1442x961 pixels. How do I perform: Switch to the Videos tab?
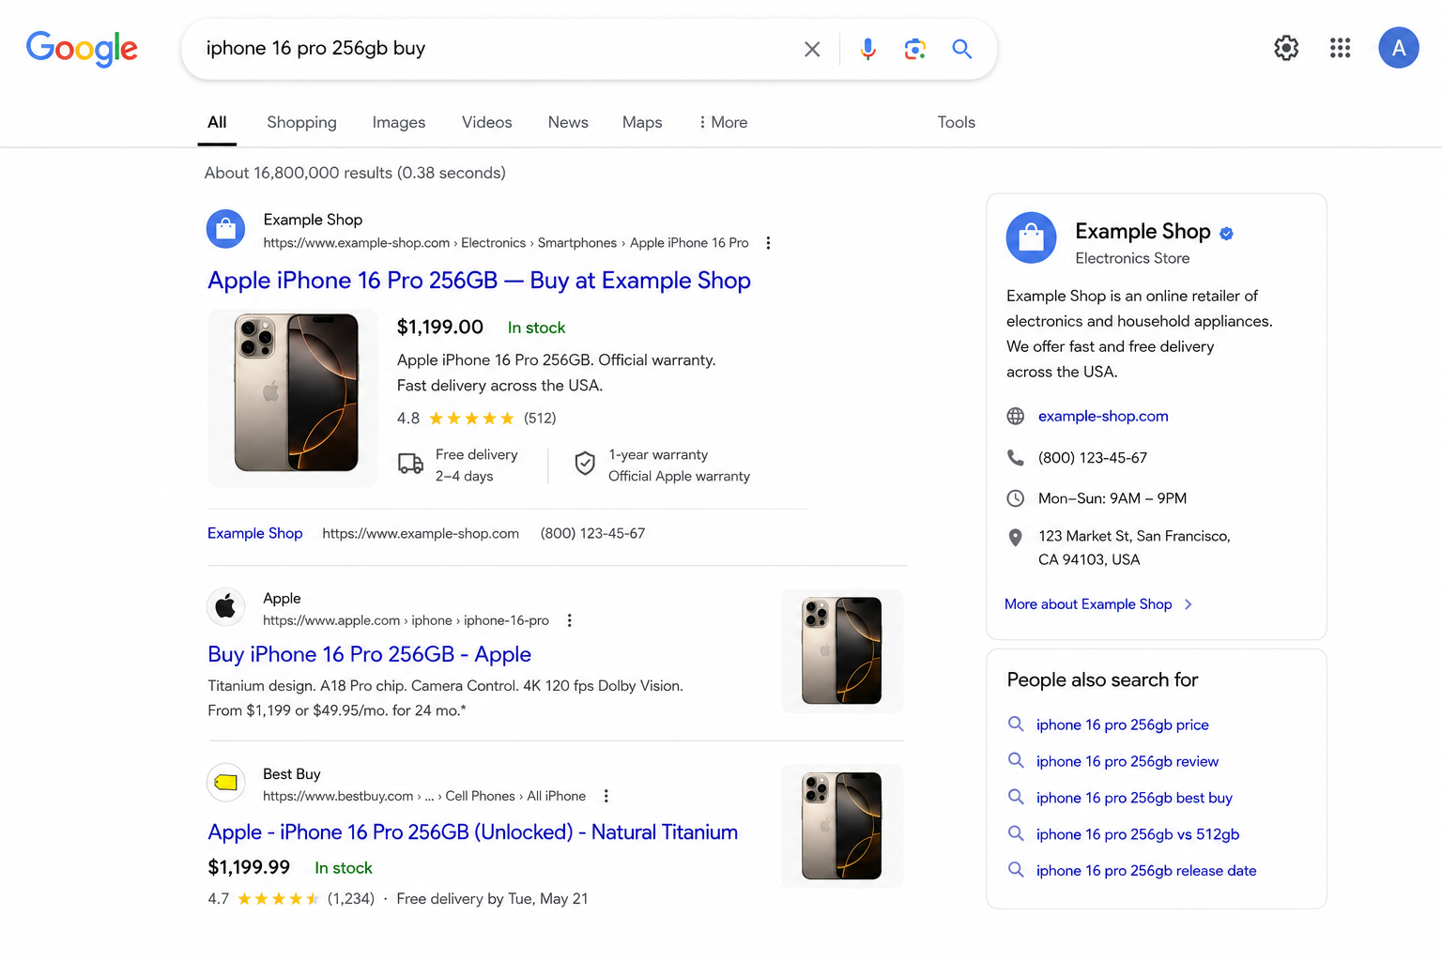tap(486, 122)
